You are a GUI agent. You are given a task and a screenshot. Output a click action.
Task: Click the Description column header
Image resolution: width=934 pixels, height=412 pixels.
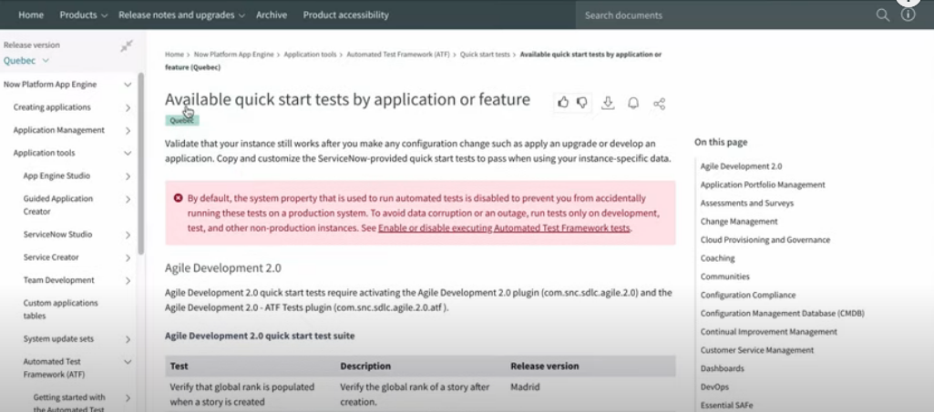tap(365, 367)
